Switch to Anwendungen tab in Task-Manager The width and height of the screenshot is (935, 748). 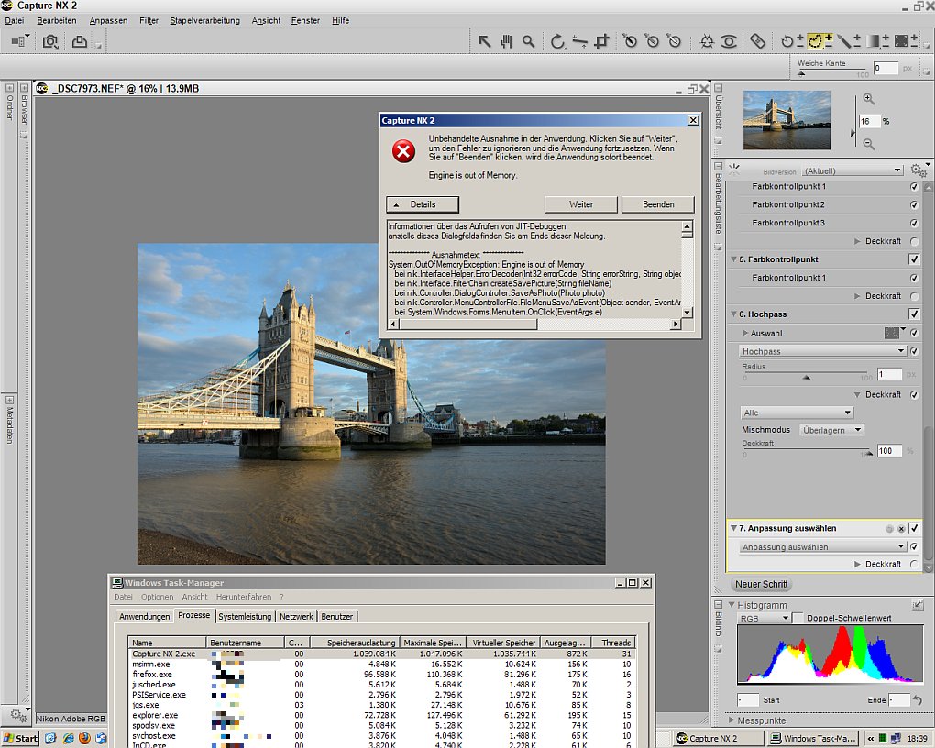(144, 616)
